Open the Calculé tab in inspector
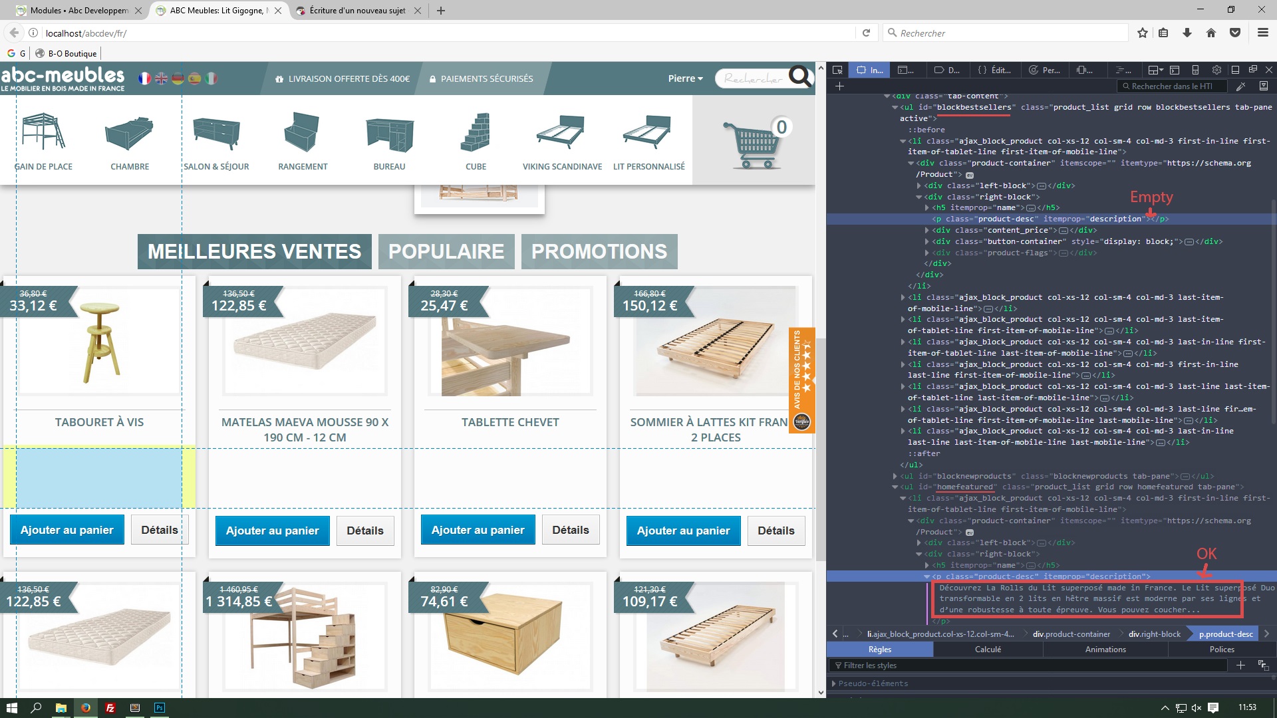The width and height of the screenshot is (1277, 718). [x=988, y=650]
